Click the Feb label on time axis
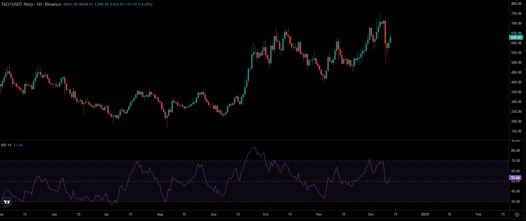 (479, 214)
